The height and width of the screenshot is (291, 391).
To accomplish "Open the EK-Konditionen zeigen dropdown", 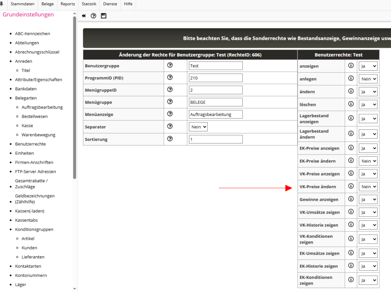I will [x=368, y=280].
